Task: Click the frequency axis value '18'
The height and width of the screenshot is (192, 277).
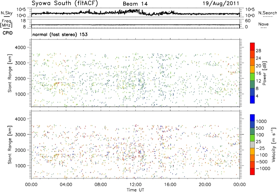Action: (x=23, y=21)
